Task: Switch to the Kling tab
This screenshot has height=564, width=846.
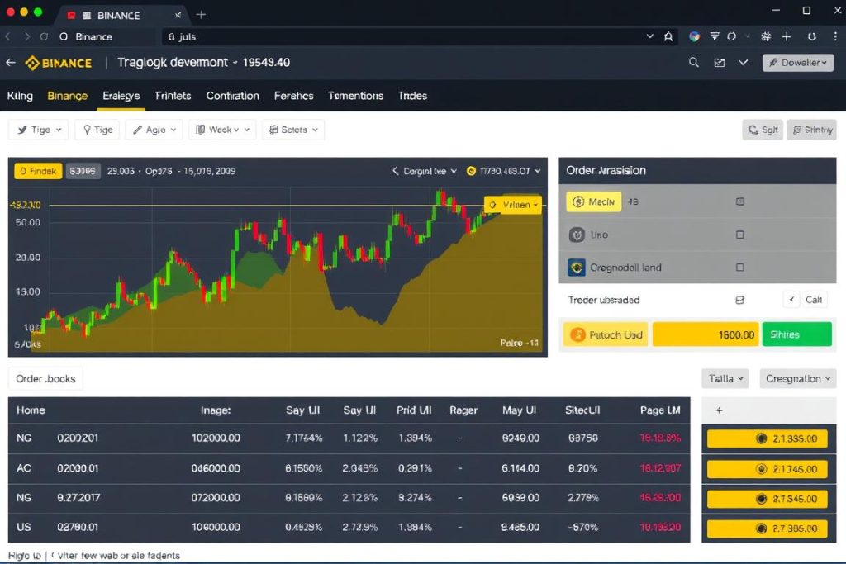Action: (x=20, y=96)
